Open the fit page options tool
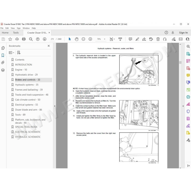This screenshot has height=191, width=191. pyautogui.click(x=112, y=39)
